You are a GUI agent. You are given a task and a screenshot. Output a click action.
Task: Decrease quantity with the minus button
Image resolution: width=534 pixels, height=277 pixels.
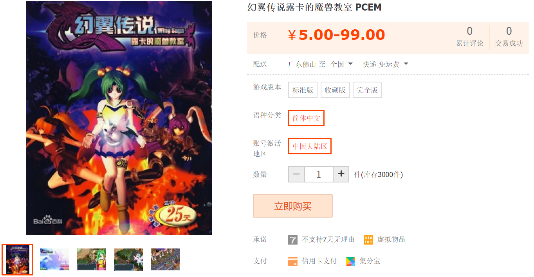[296, 174]
